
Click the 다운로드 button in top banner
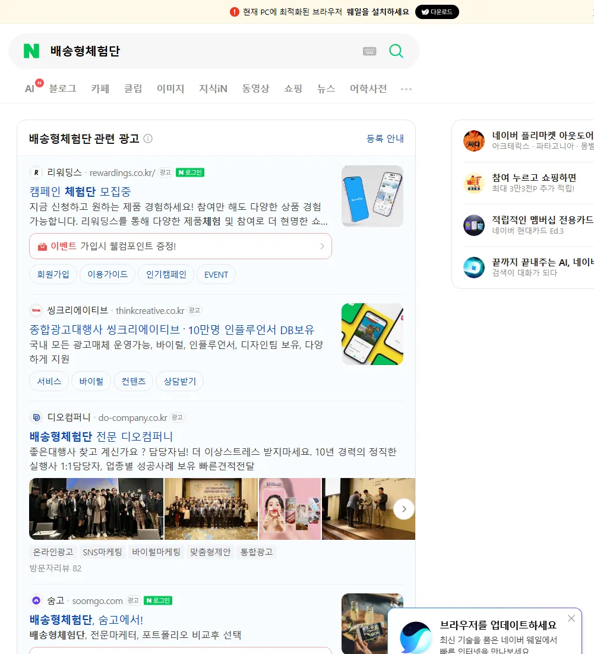[437, 12]
